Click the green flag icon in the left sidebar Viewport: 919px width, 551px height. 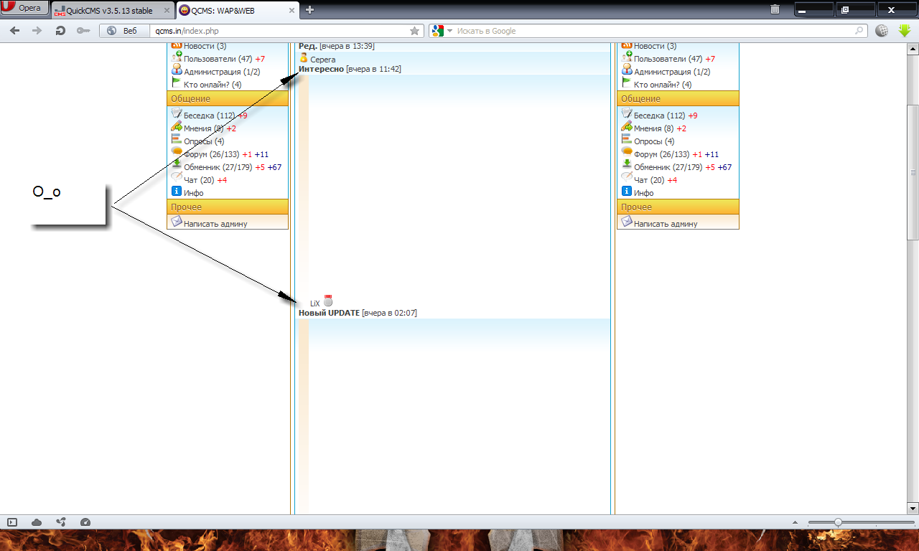point(177,83)
